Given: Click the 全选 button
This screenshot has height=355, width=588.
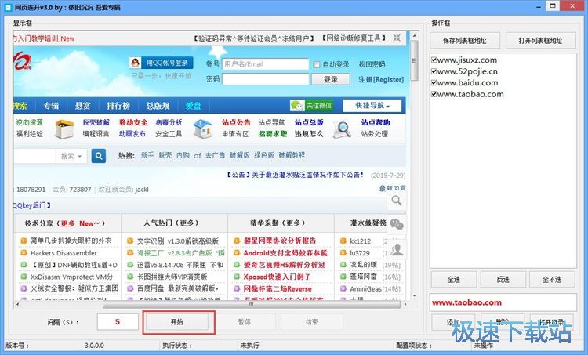Looking at the screenshot, I should coord(453,280).
